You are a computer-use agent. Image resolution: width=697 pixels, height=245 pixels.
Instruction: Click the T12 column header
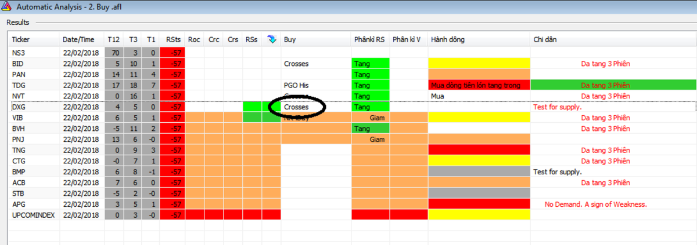113,39
